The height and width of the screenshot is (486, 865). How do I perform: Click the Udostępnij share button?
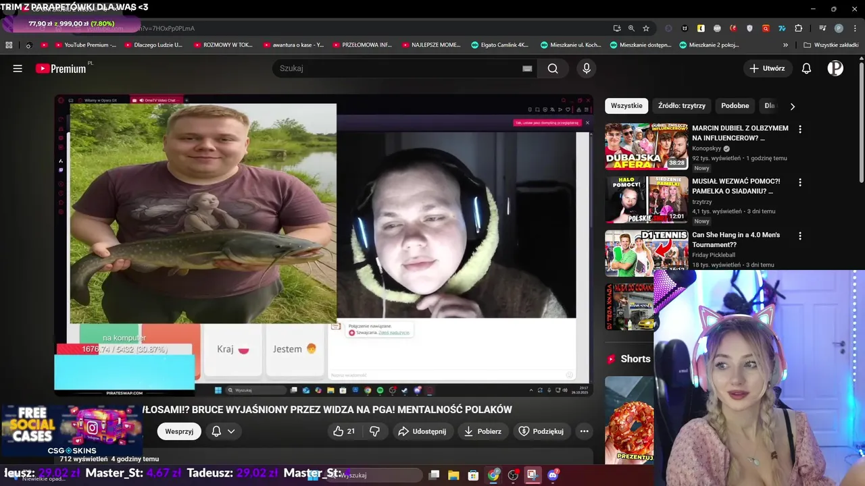(x=422, y=431)
